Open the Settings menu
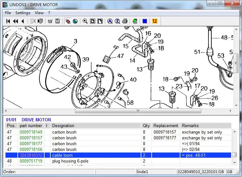 pos(23,13)
